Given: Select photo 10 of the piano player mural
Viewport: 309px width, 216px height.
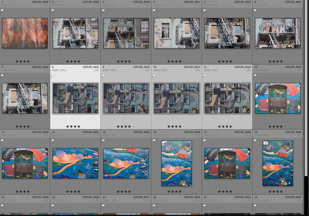Looking at the screenshot, I should [176, 98].
